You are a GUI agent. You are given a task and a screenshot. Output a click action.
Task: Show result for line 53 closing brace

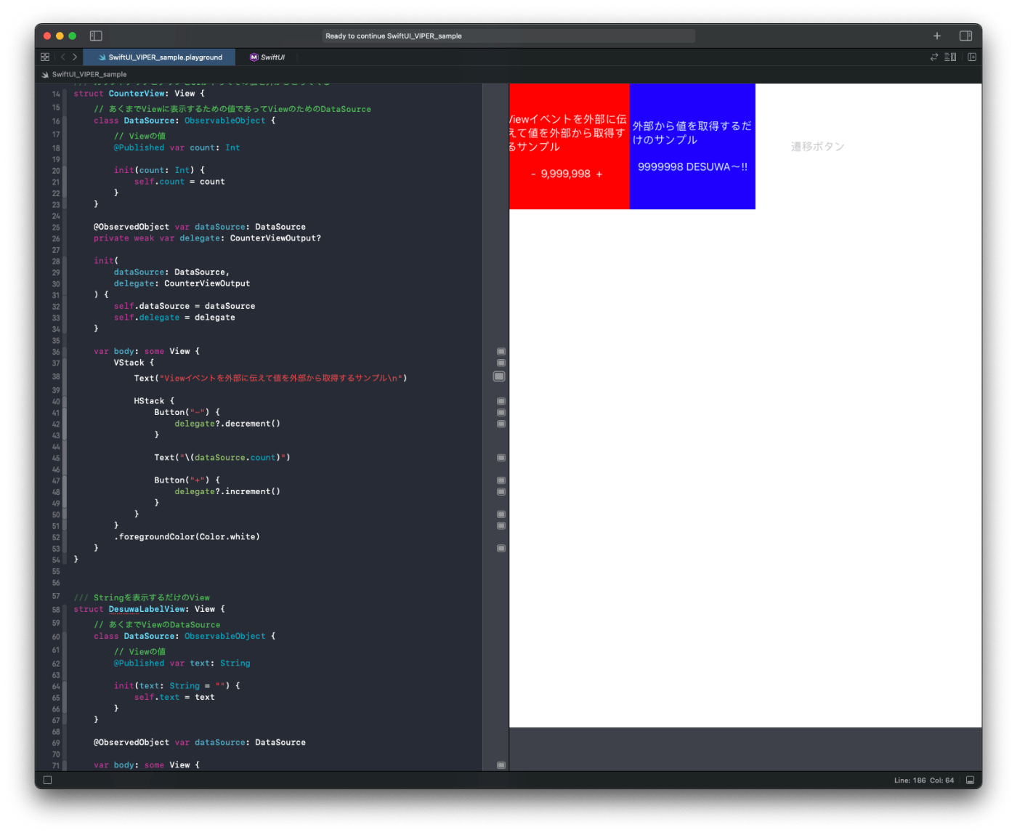[501, 548]
